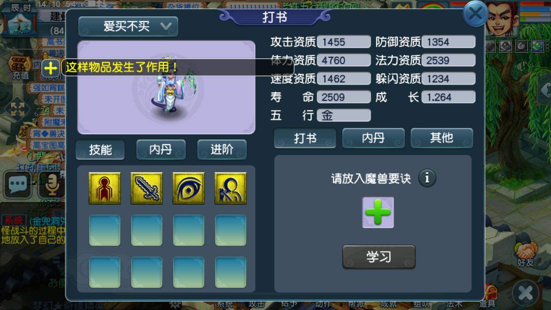The image size is (551, 310).
Task: Close the 打书 window
Action: (475, 14)
